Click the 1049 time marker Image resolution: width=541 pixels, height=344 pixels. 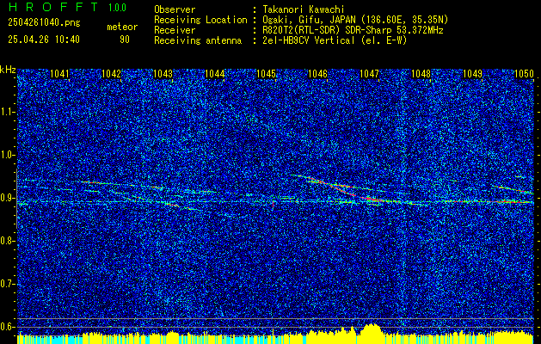(472, 73)
